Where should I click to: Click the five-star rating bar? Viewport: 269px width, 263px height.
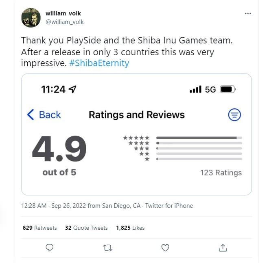199,138
